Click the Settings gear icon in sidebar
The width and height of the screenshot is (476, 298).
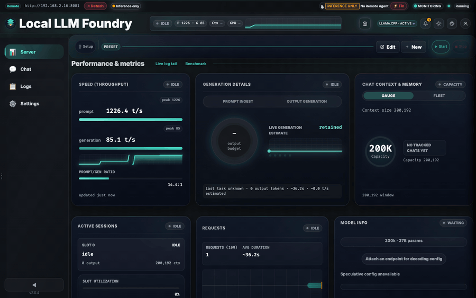click(13, 104)
